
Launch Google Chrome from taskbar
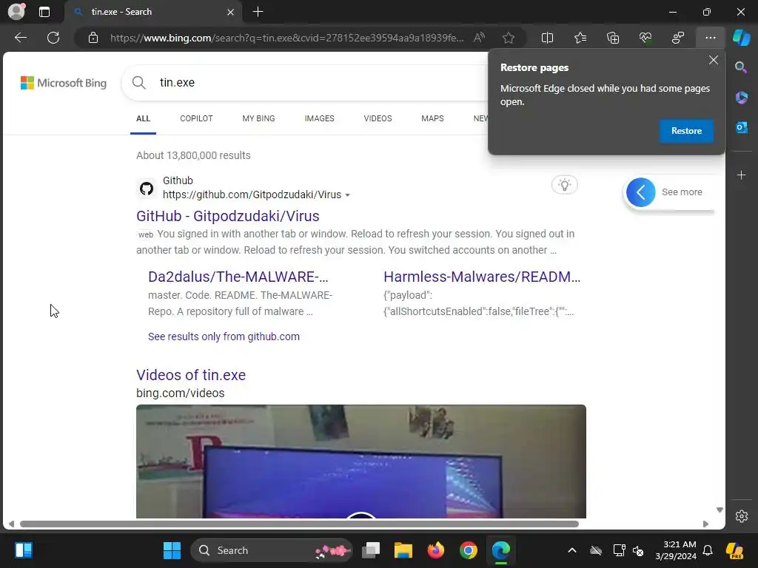point(469,550)
